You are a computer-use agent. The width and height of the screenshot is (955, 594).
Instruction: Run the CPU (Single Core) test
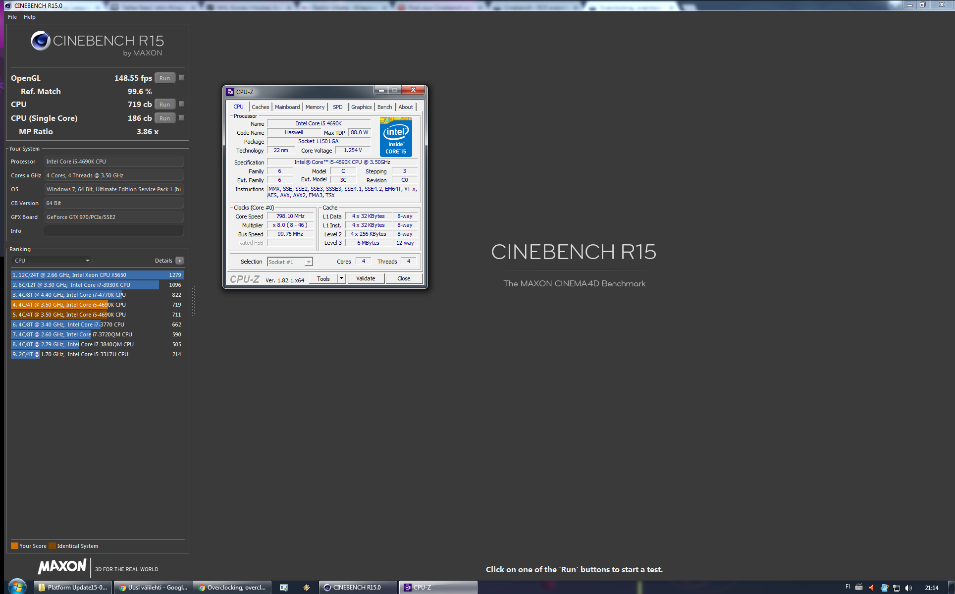165,118
